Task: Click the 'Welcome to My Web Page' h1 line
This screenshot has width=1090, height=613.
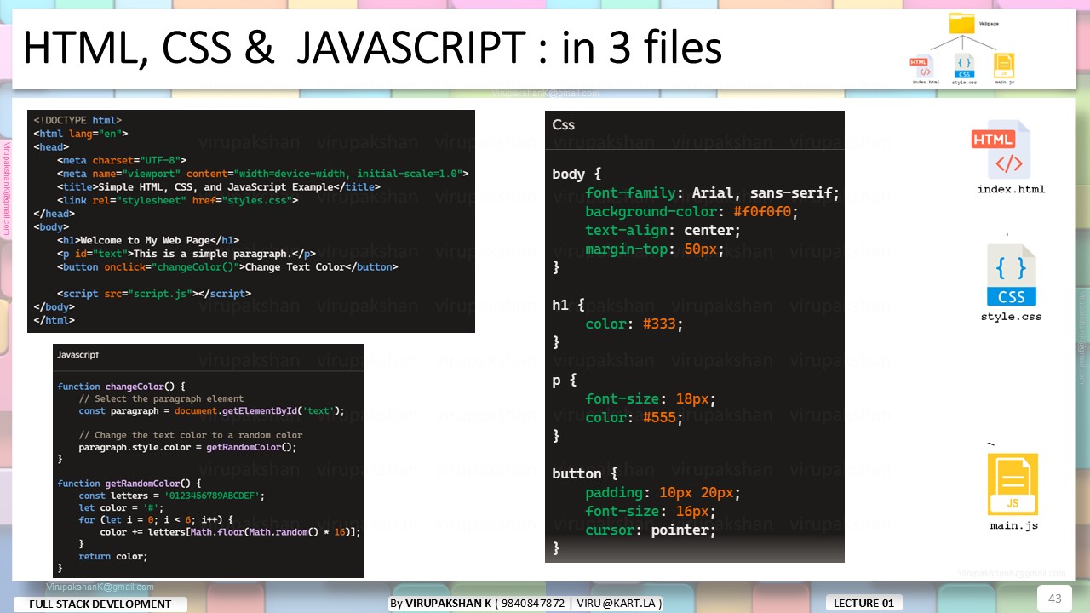Action: click(x=149, y=241)
